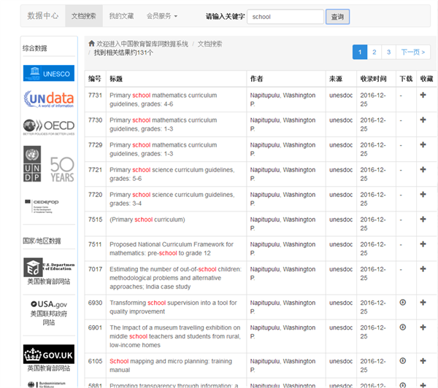
Task: Add document 7731 to favorites
Action: point(423,96)
